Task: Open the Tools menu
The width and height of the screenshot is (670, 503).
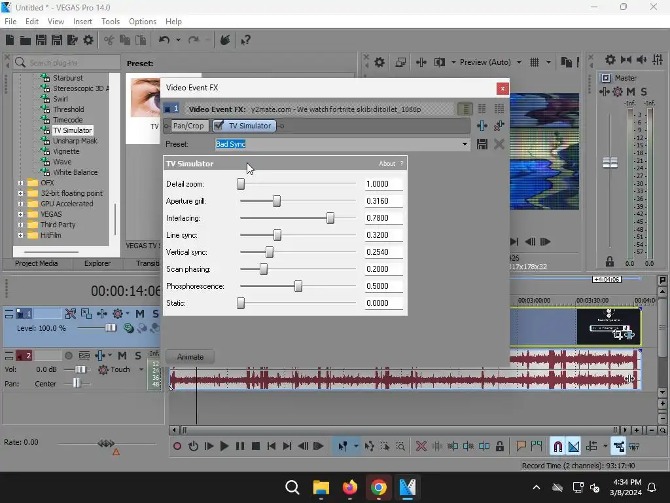Action: coord(110,22)
